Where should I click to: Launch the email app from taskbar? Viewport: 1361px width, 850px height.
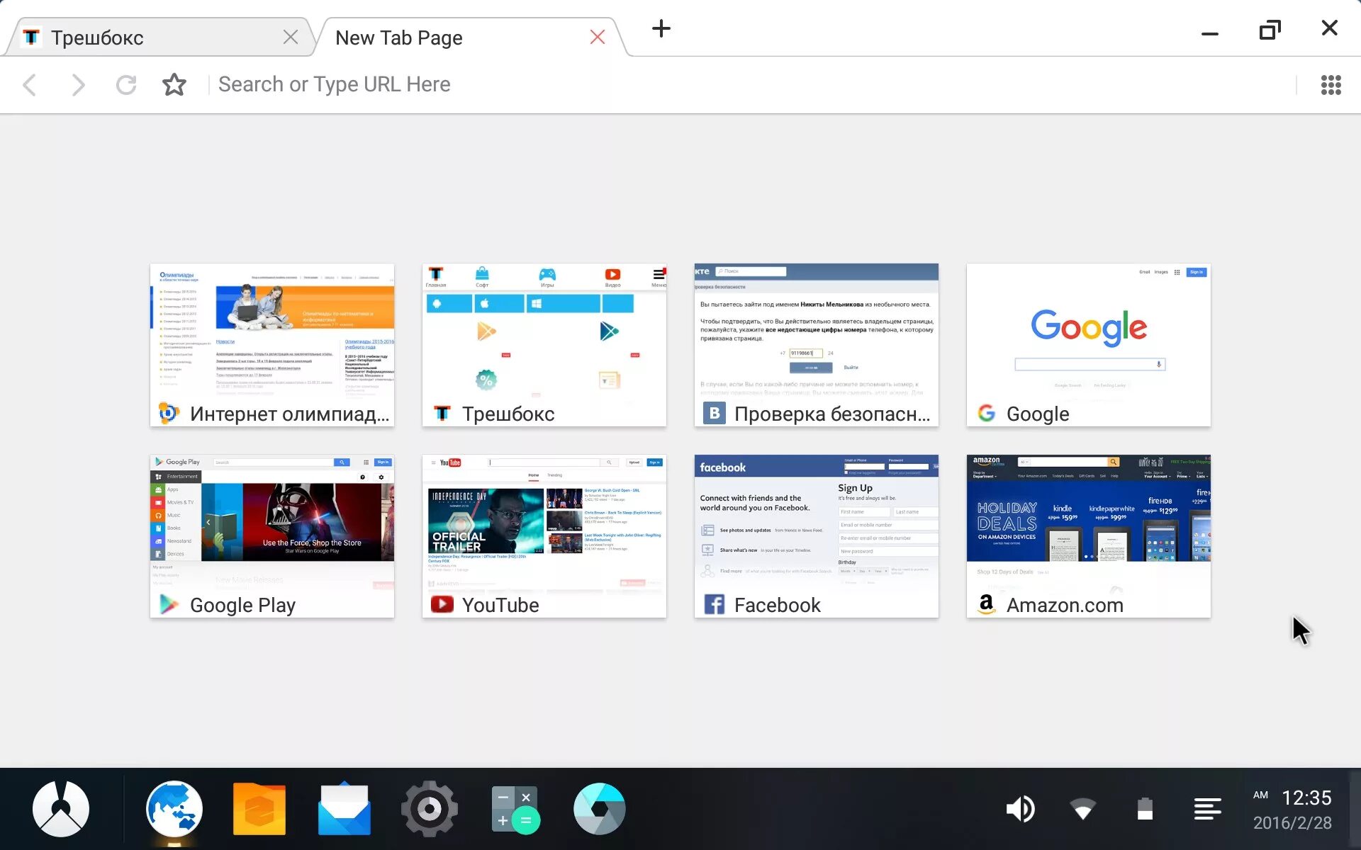[x=345, y=809]
